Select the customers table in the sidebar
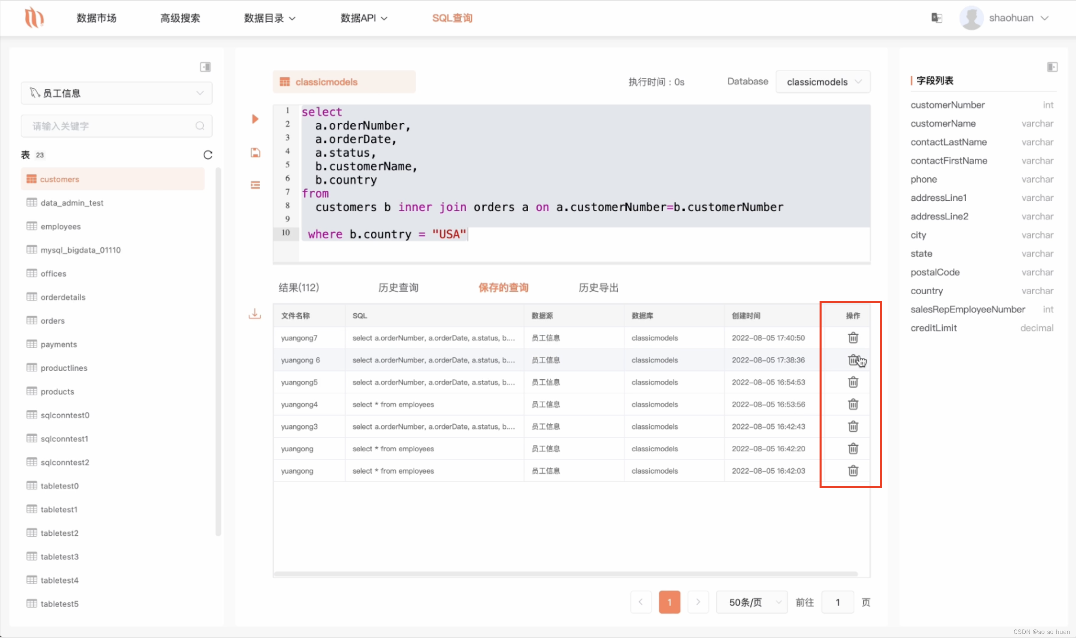 112,179
